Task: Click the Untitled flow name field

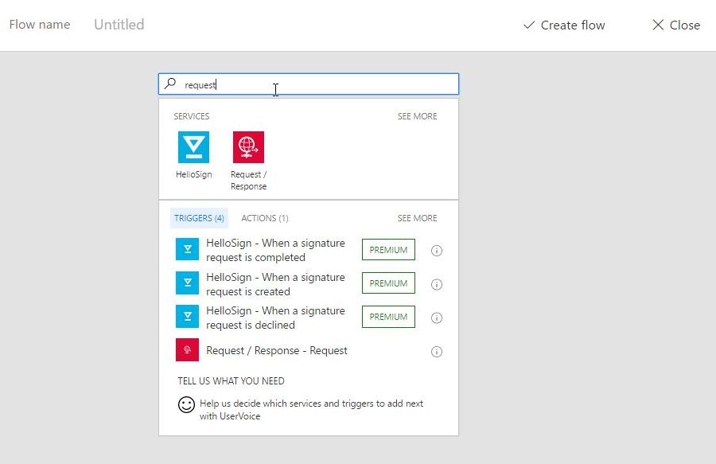Action: 119,25
